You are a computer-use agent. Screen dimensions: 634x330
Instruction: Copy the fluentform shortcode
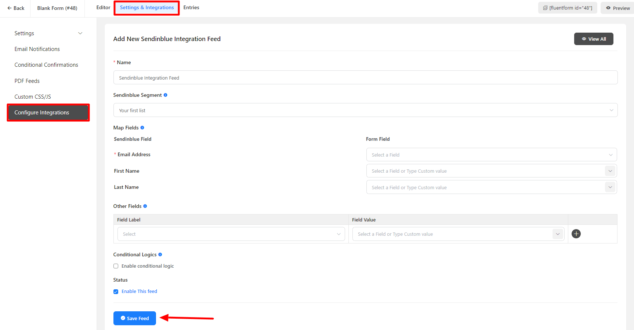(x=567, y=8)
